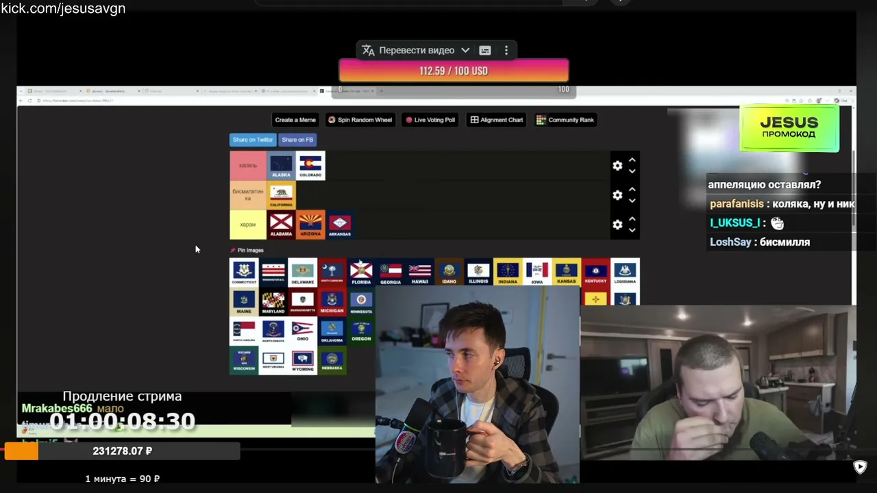Select the Louisiana flag tile
The width and height of the screenshot is (877, 493).
(x=625, y=273)
